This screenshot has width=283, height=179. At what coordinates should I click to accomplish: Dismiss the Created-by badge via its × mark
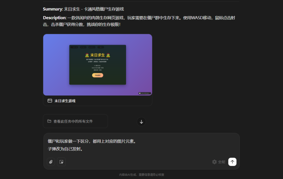[150, 93]
